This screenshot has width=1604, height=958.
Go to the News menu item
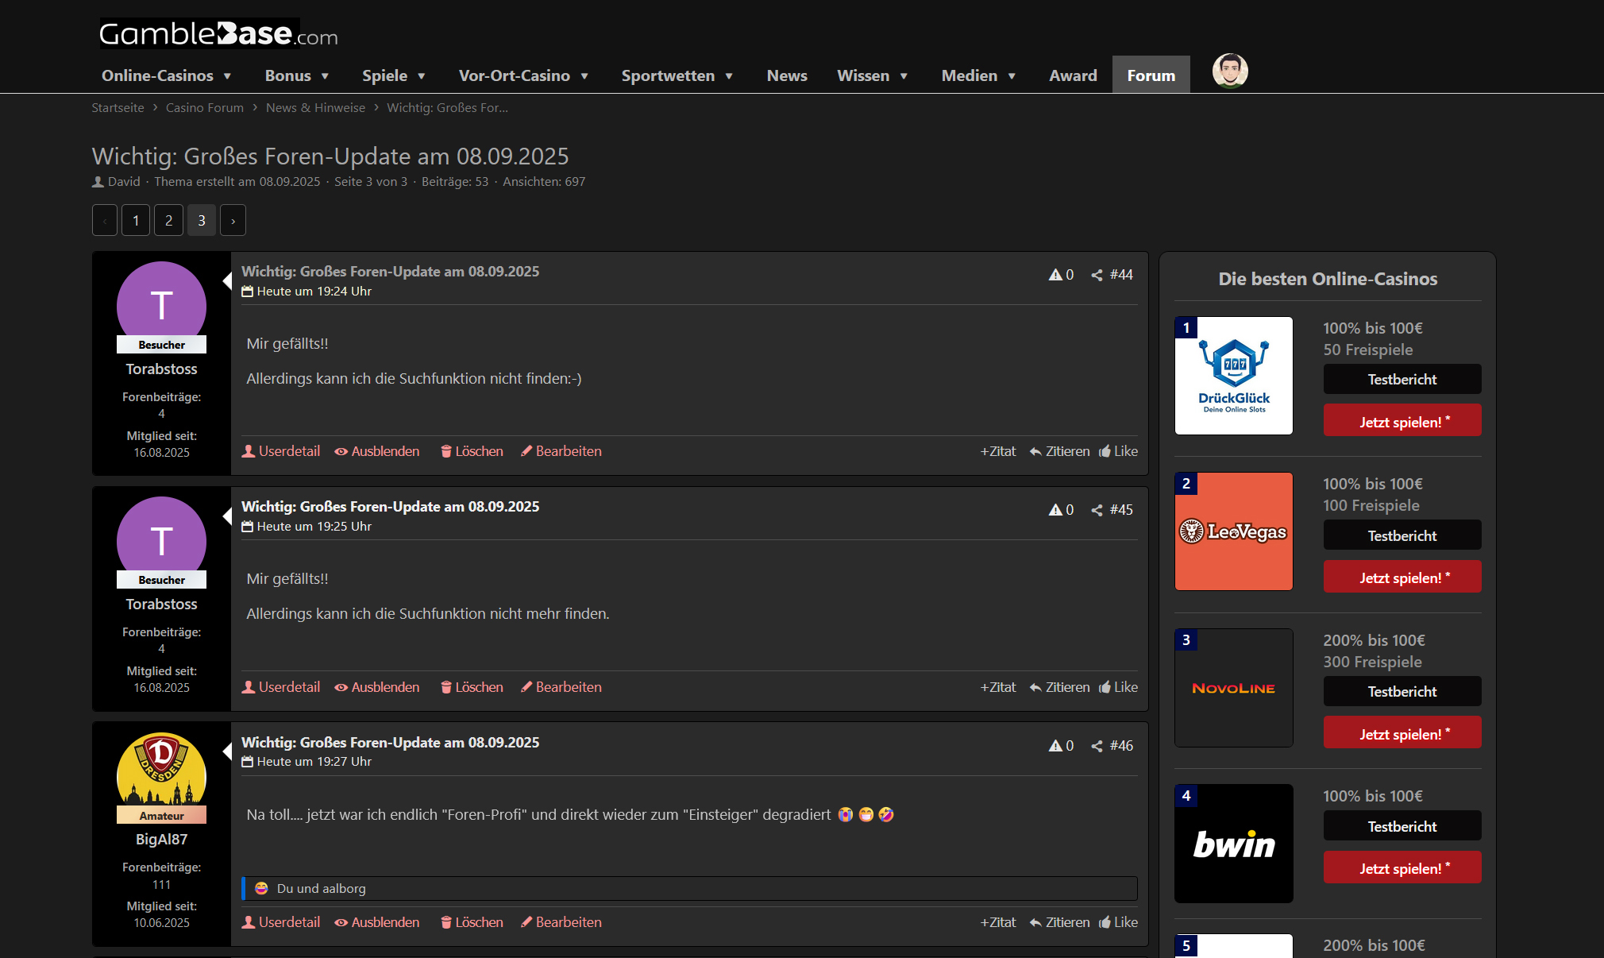pyautogui.click(x=786, y=75)
